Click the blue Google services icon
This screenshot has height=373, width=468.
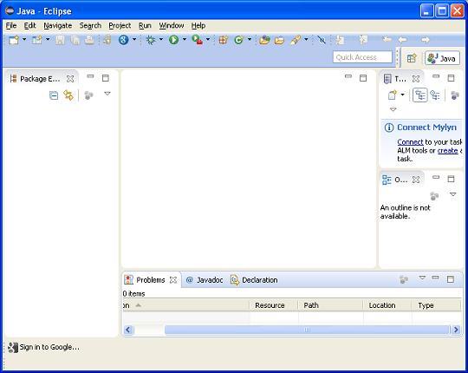[x=124, y=40]
